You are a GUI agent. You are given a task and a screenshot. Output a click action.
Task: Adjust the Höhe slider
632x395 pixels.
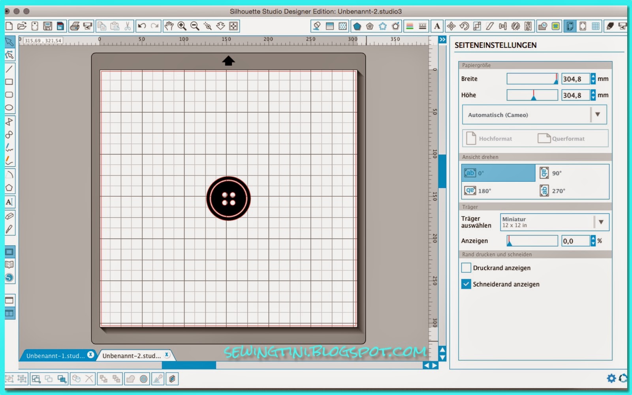click(532, 95)
